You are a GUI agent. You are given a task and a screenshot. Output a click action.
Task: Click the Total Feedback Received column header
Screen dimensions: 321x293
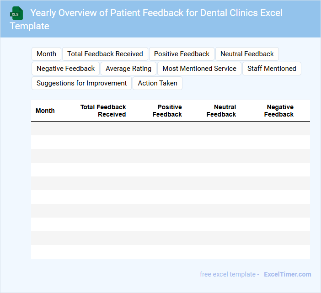click(103, 111)
